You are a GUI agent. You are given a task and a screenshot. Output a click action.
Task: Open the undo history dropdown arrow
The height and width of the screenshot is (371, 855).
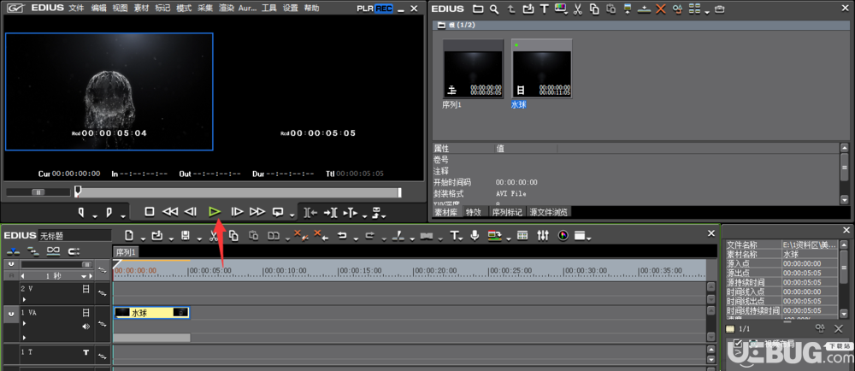click(356, 238)
